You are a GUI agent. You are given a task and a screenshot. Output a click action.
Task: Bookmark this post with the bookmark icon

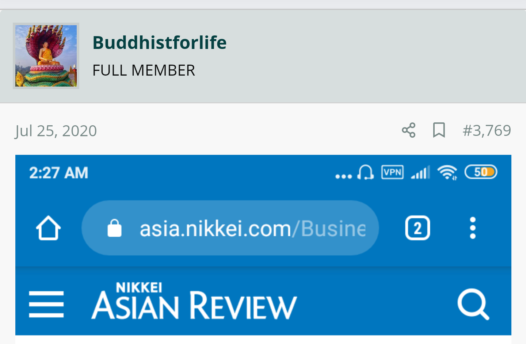point(439,130)
